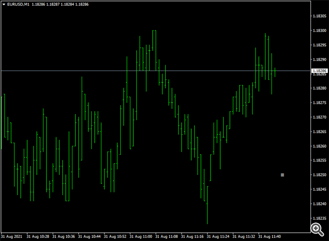Expand the EURUSD,M1 chart dropdown triangle

[x=4, y=4]
